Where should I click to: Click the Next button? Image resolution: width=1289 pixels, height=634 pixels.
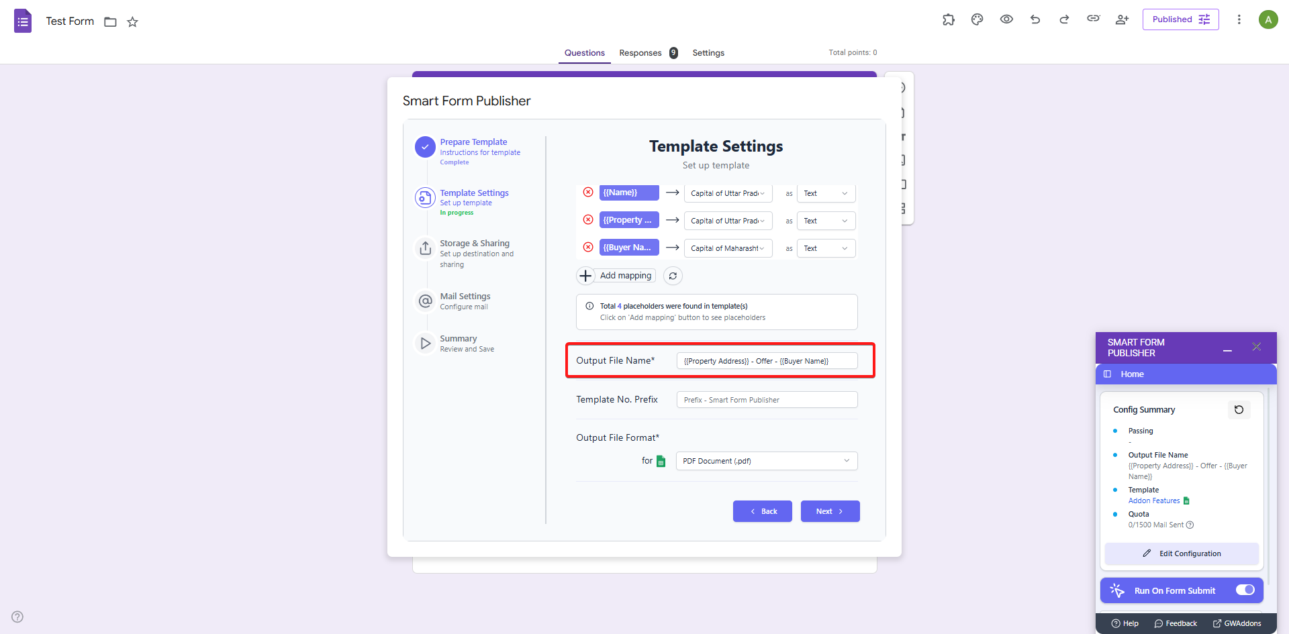click(830, 511)
